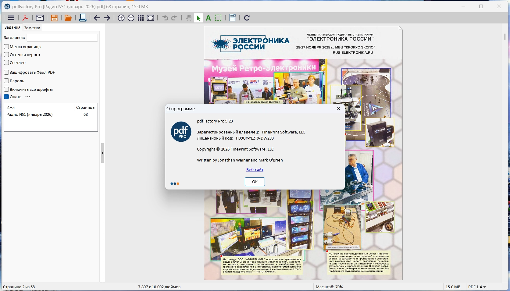
Task: Click the page count 68 in the jobs list
Action: coord(86,115)
